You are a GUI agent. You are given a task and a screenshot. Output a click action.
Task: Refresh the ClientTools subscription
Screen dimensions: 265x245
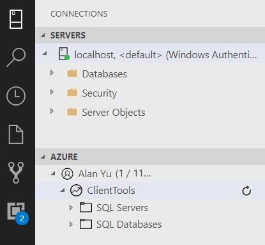246,191
